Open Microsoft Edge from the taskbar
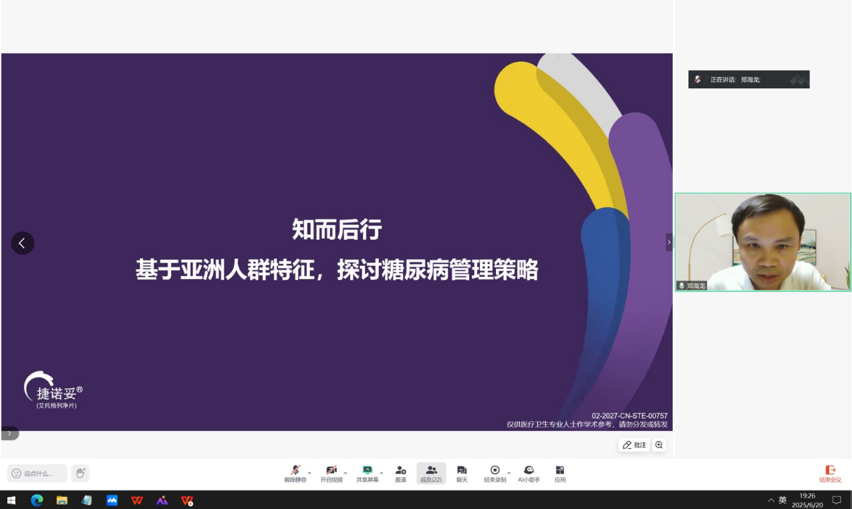The width and height of the screenshot is (852, 509). 37,500
